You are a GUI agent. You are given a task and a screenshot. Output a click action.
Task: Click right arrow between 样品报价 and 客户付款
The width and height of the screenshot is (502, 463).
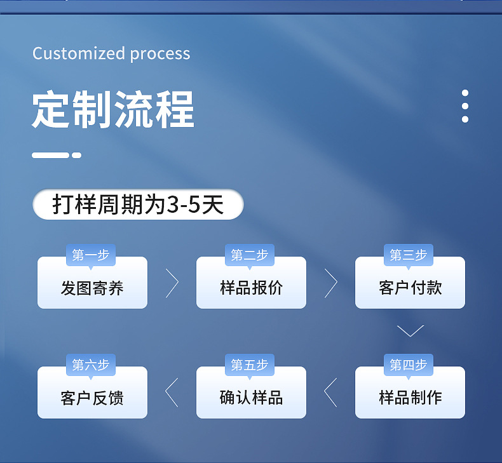pos(330,283)
